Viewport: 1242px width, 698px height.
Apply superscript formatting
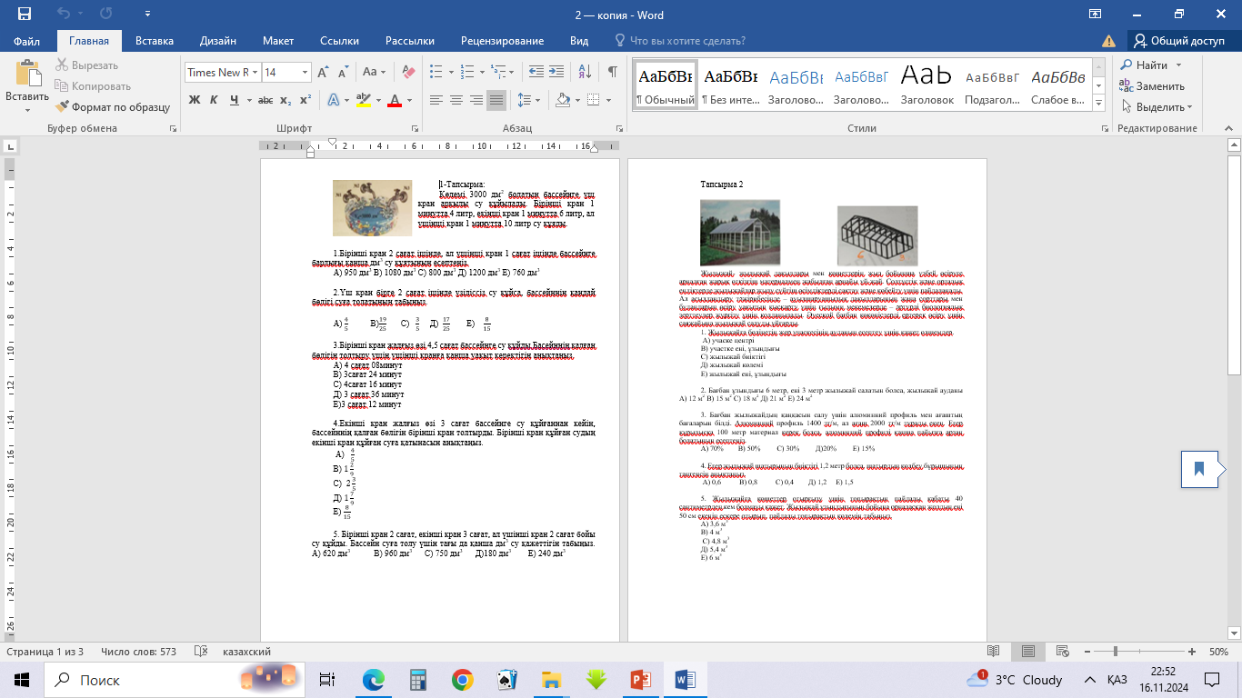[x=306, y=100]
